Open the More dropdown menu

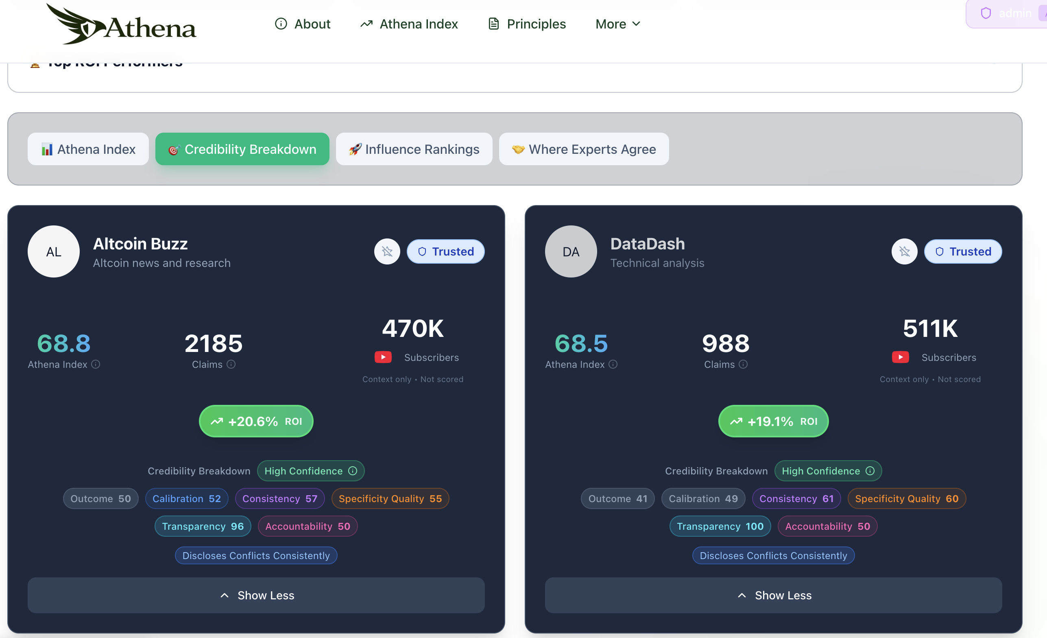tap(617, 24)
